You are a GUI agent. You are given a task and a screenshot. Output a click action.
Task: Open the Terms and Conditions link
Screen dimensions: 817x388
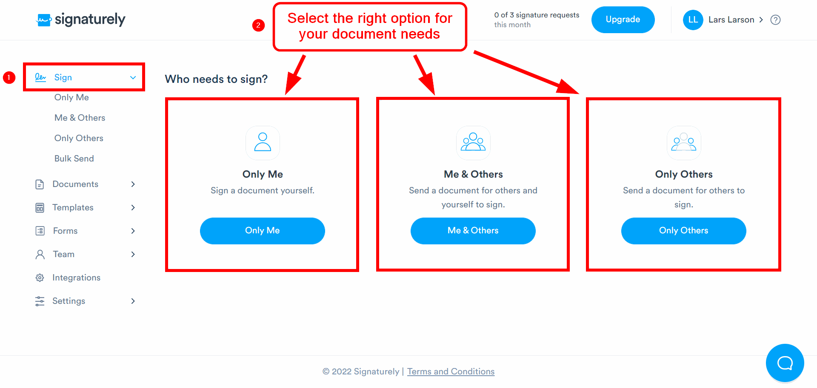click(x=451, y=371)
